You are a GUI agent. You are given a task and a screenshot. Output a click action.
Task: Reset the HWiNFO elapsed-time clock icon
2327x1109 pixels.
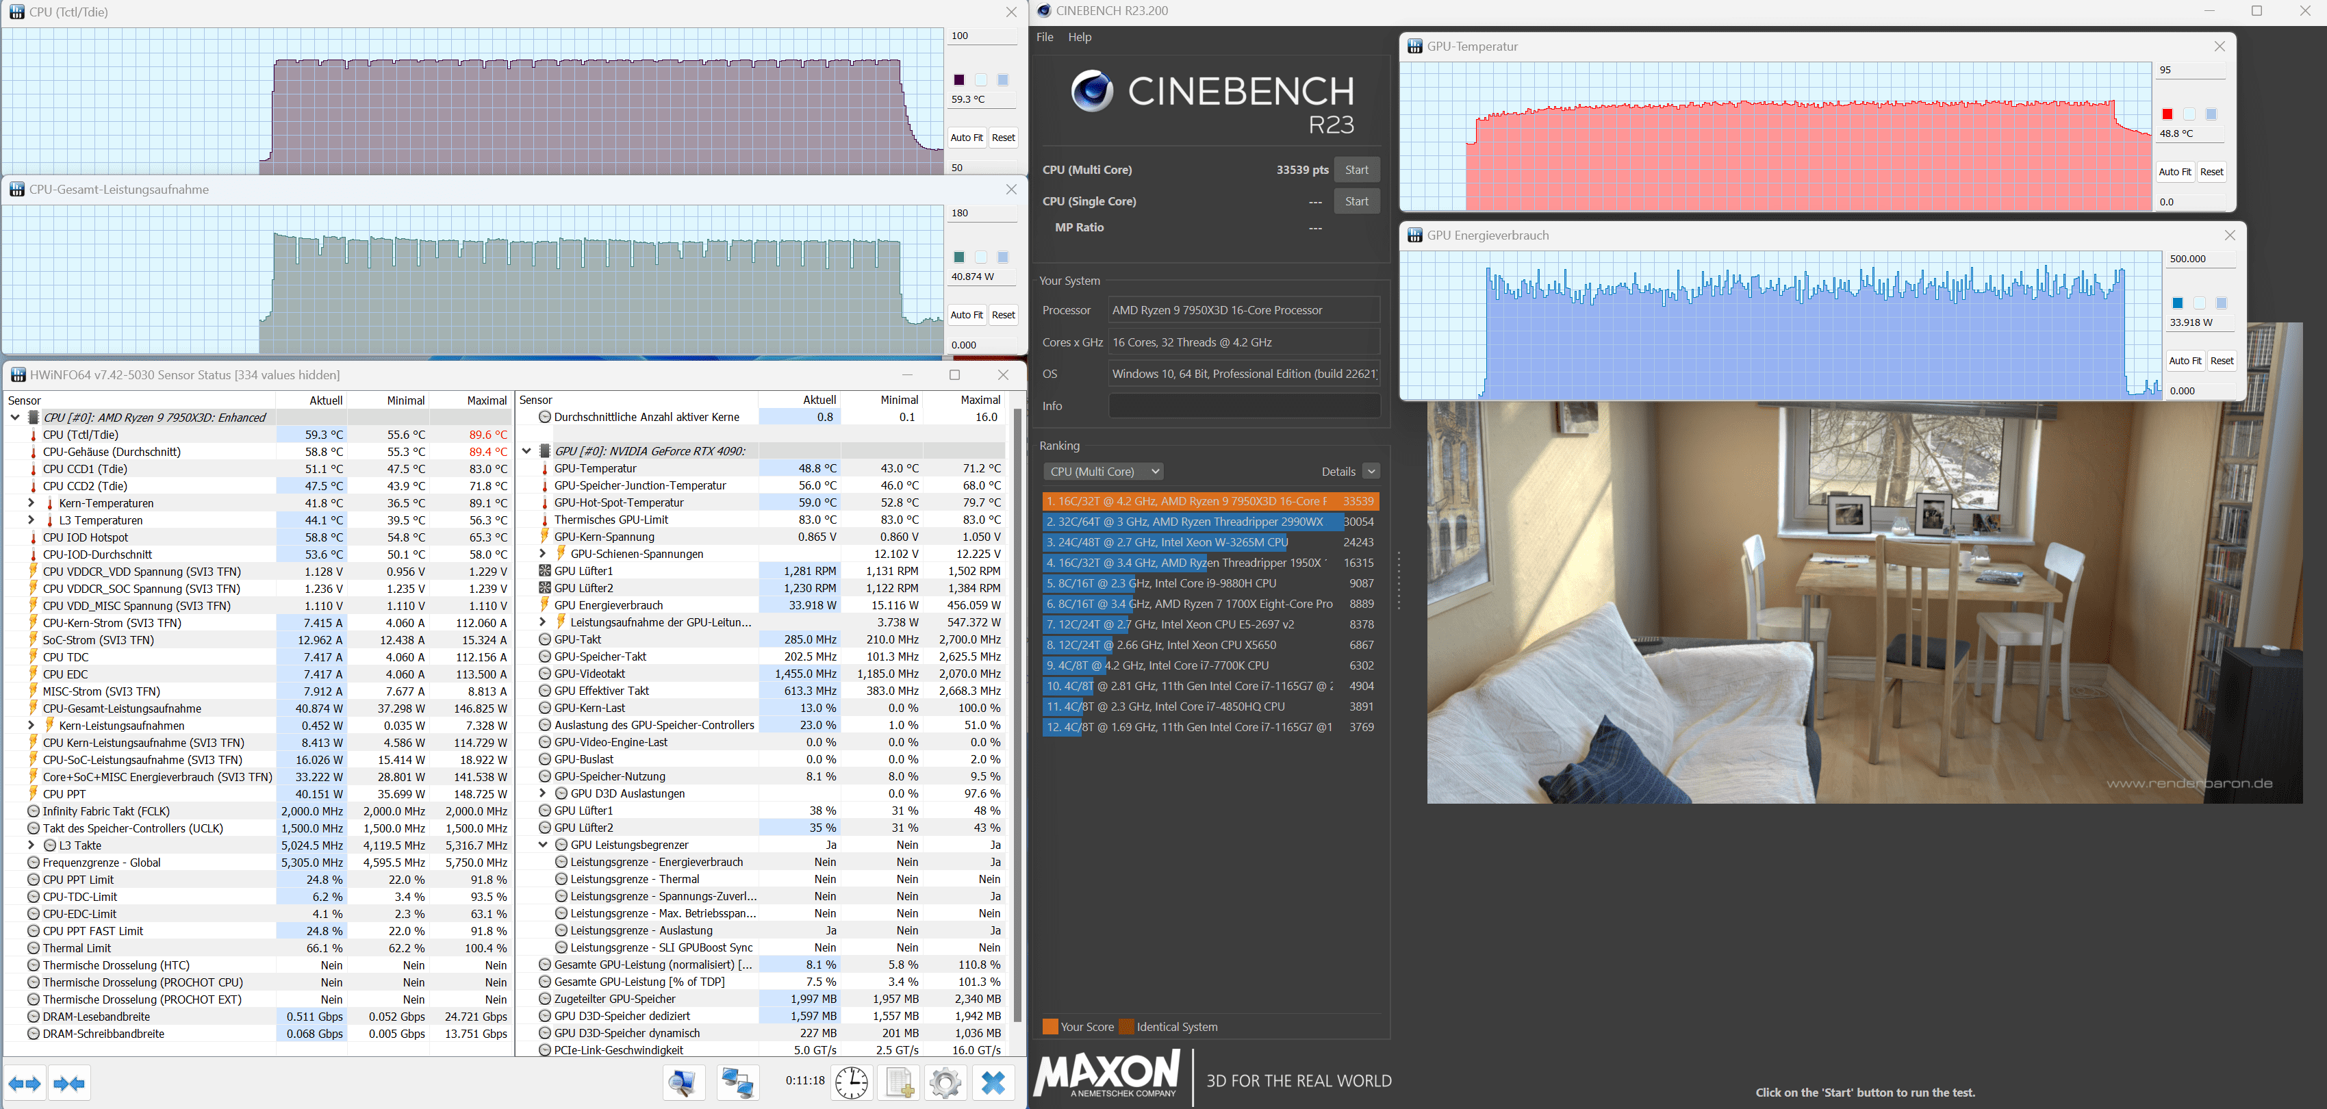pyautogui.click(x=851, y=1082)
